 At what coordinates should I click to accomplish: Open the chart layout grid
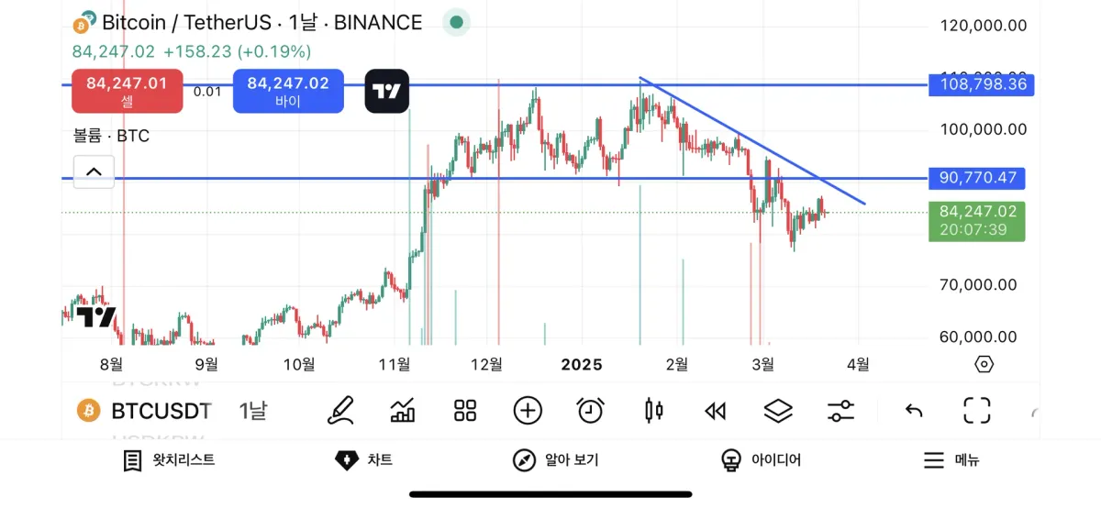click(x=465, y=410)
